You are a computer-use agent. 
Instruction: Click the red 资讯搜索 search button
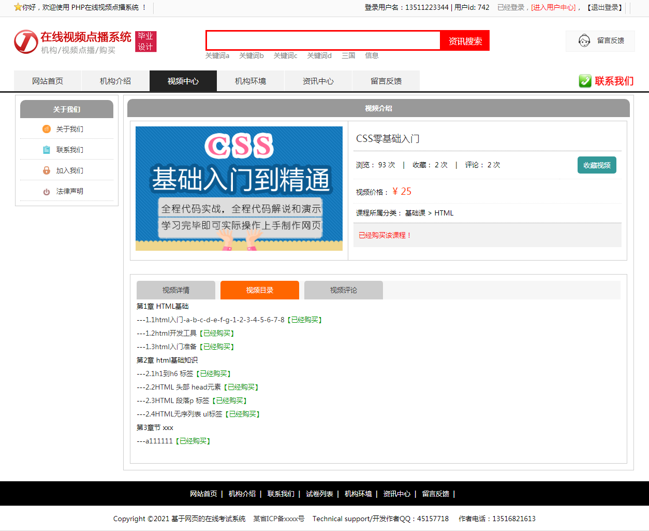[465, 40]
